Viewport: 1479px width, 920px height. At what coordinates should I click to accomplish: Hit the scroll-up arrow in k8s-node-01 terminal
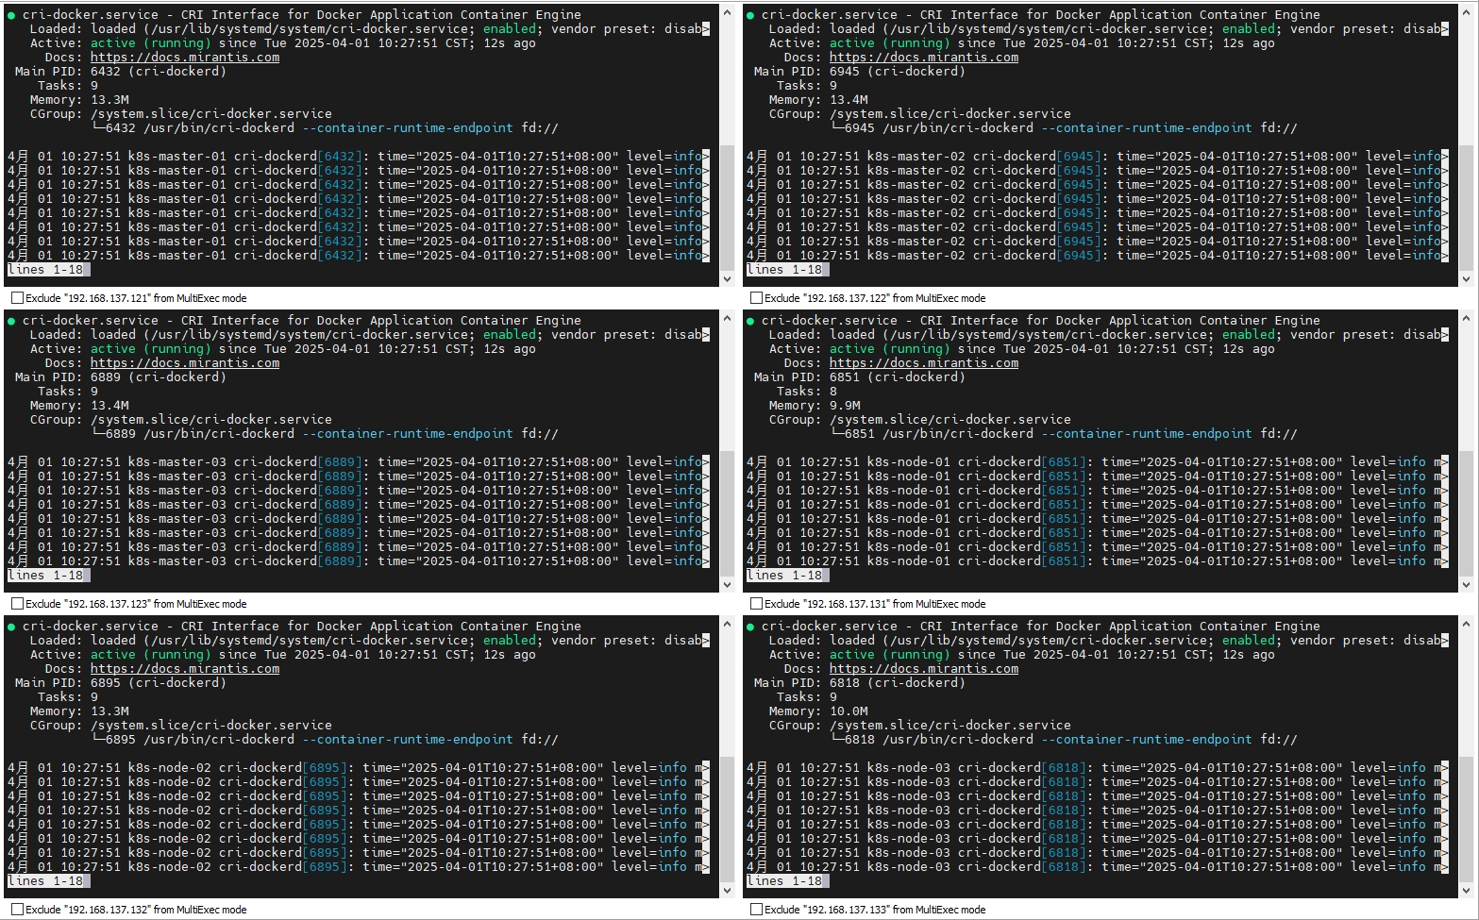(x=1466, y=319)
